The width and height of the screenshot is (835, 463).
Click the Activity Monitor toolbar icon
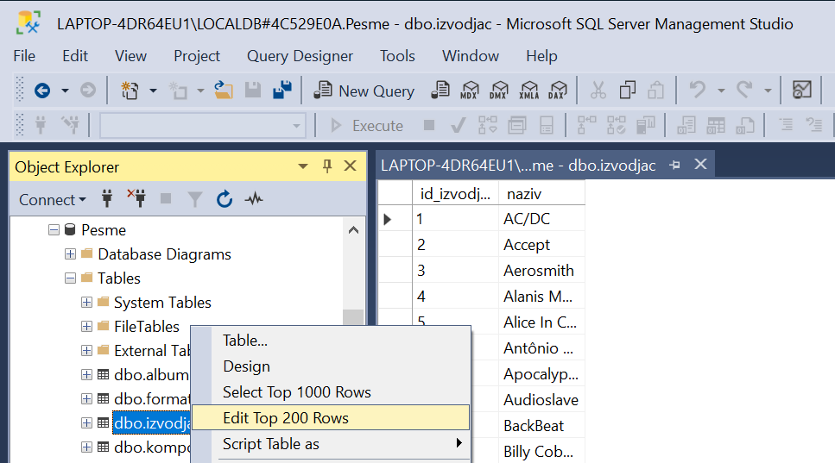point(802,90)
